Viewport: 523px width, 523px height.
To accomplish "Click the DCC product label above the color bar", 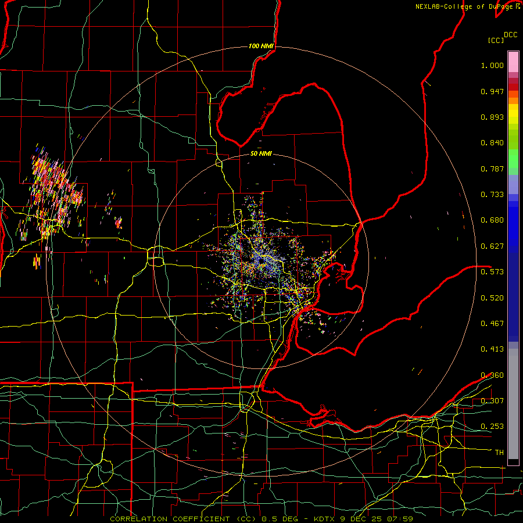I will 511,35.
